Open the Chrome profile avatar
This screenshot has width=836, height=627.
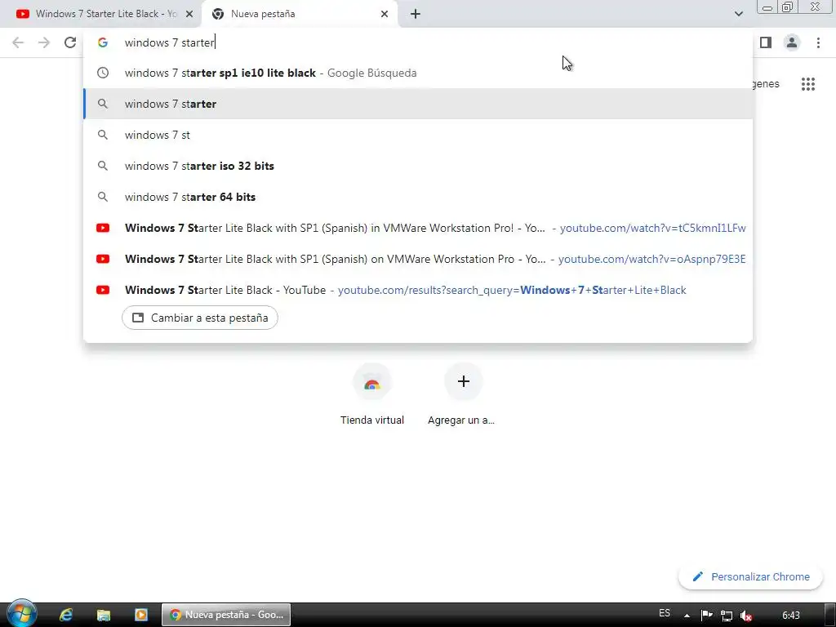(792, 42)
